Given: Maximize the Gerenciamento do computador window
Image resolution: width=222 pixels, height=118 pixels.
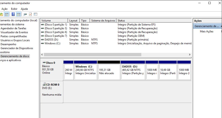Looking at the screenshot, I should [210, 3].
